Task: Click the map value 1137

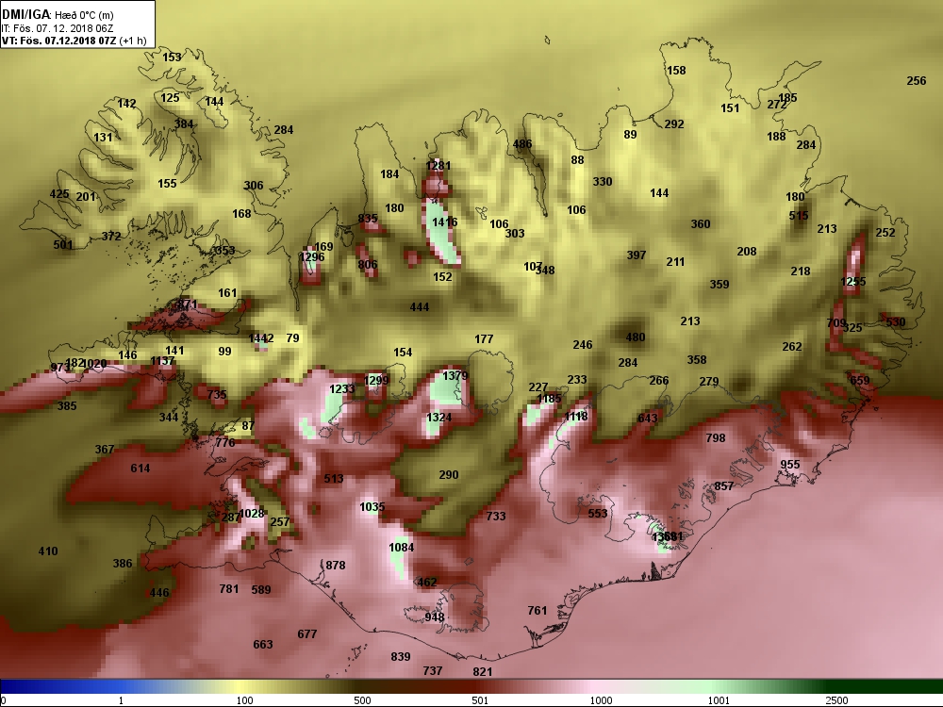Action: (162, 361)
